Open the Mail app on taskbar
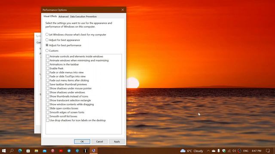 tap(45, 151)
